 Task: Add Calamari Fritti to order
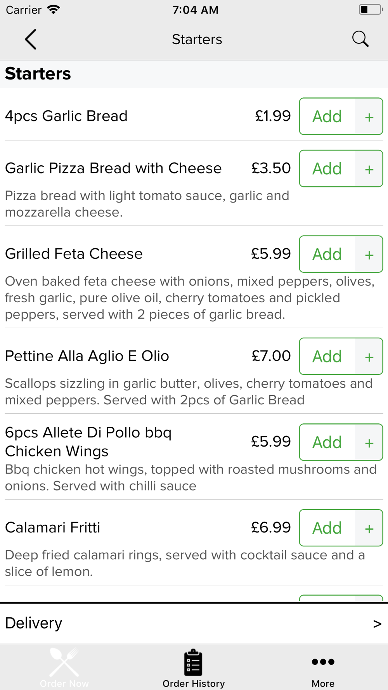coord(327,528)
